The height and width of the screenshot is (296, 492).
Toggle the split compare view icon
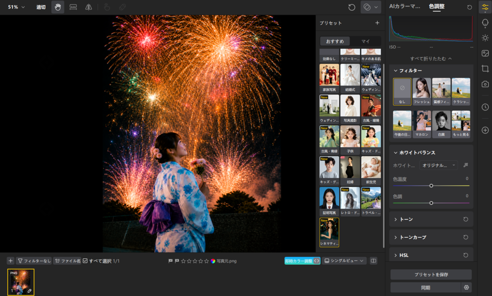click(x=373, y=261)
